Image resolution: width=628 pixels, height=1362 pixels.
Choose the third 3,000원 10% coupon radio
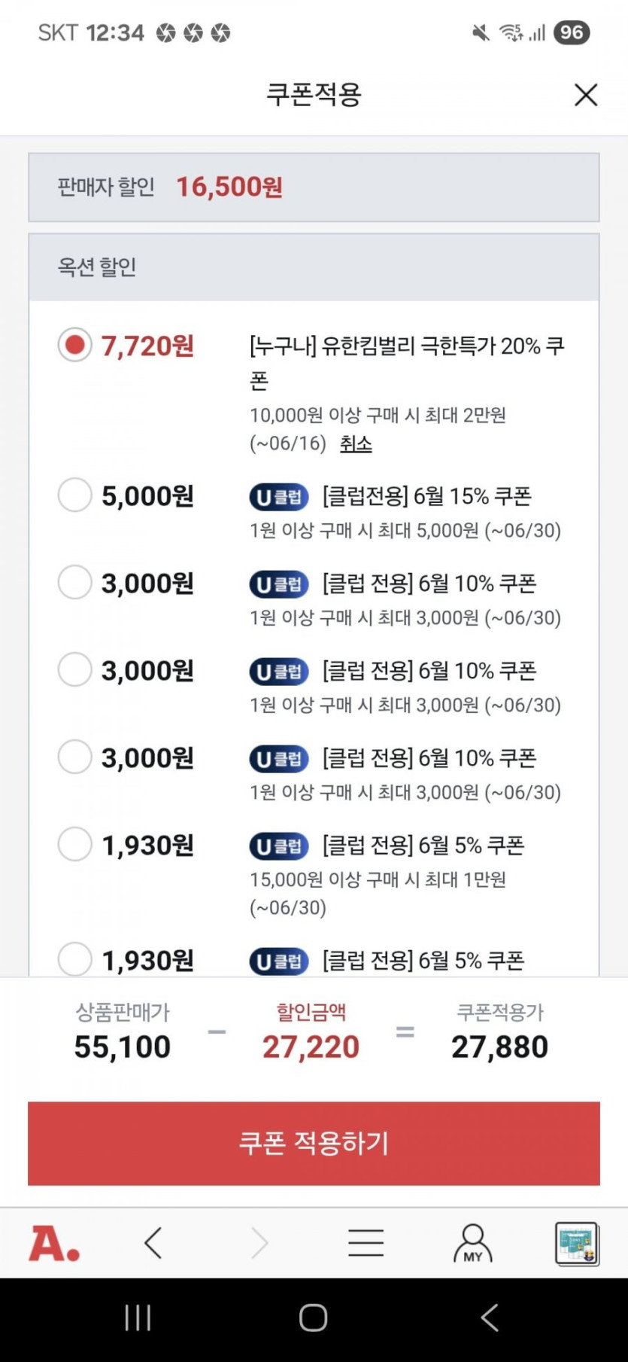coord(75,757)
